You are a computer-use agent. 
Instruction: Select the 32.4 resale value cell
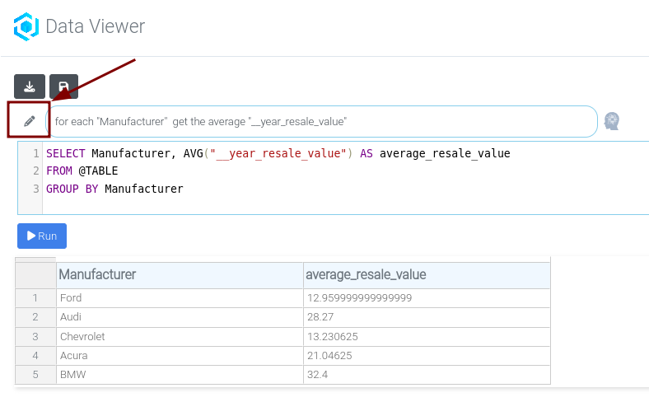(x=426, y=375)
